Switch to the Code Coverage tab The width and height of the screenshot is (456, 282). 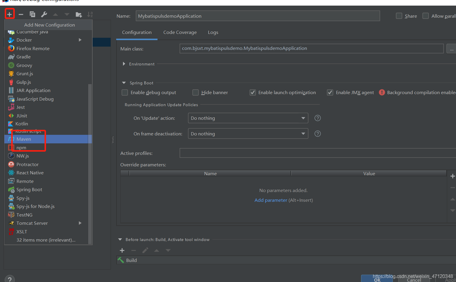click(x=180, y=32)
